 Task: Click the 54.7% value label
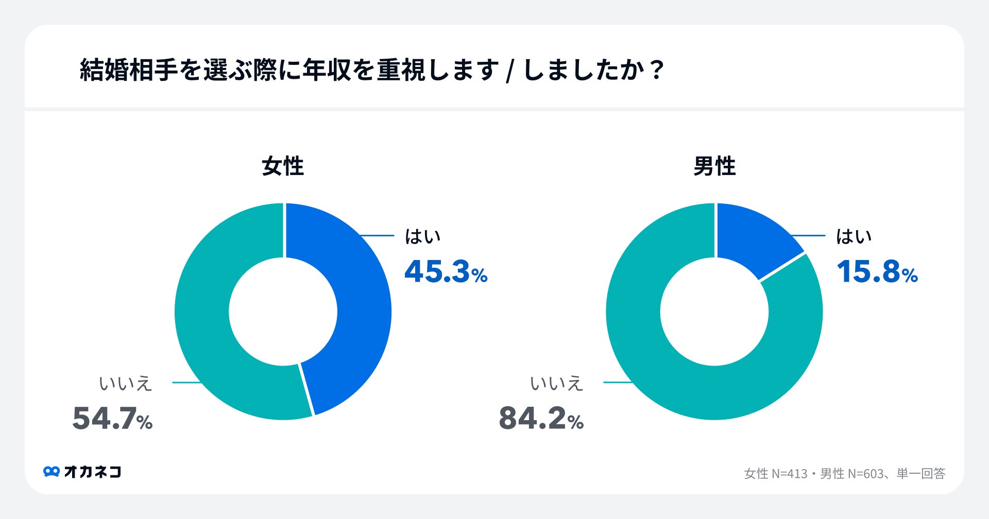coord(112,418)
